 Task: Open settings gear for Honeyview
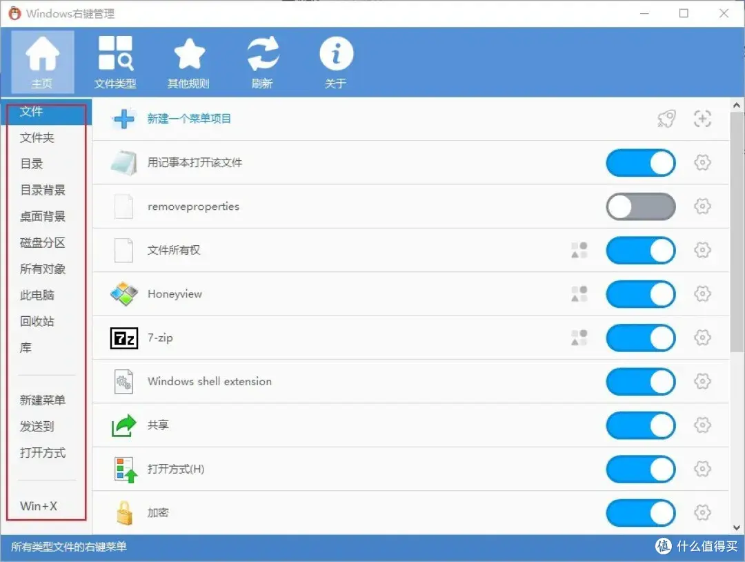pos(702,294)
